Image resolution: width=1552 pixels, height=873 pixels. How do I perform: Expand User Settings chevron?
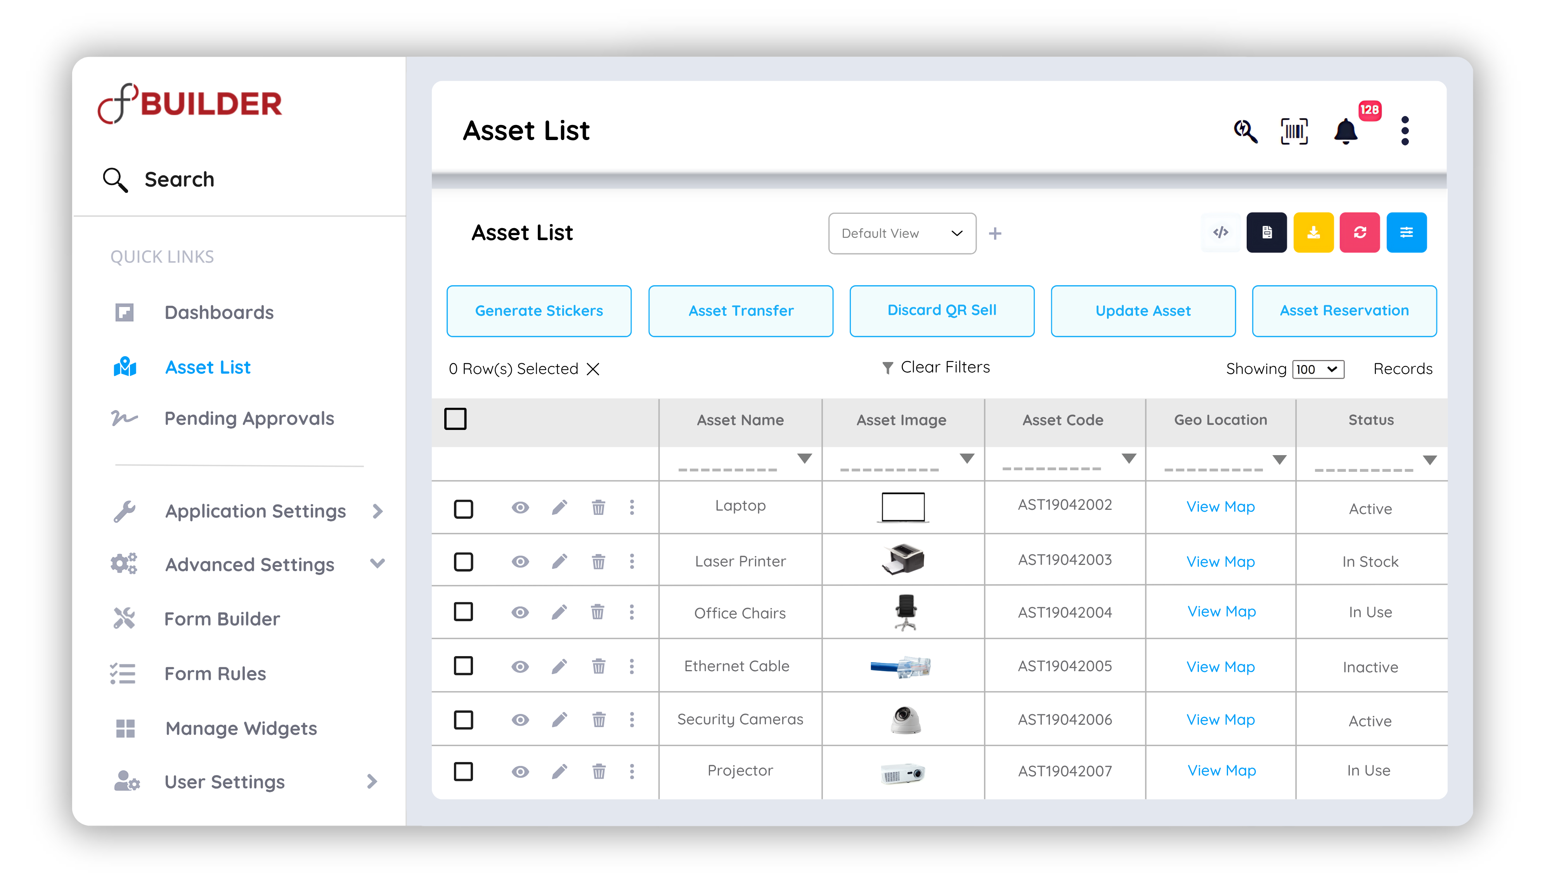pyautogui.click(x=372, y=781)
